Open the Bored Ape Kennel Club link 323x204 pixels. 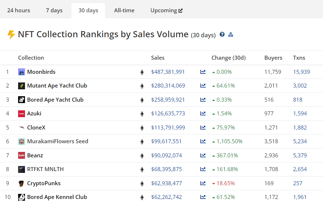click(x=57, y=197)
